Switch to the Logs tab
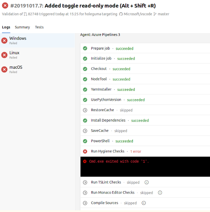Image resolution: width=210 pixels, height=212 pixels. tap(6, 27)
